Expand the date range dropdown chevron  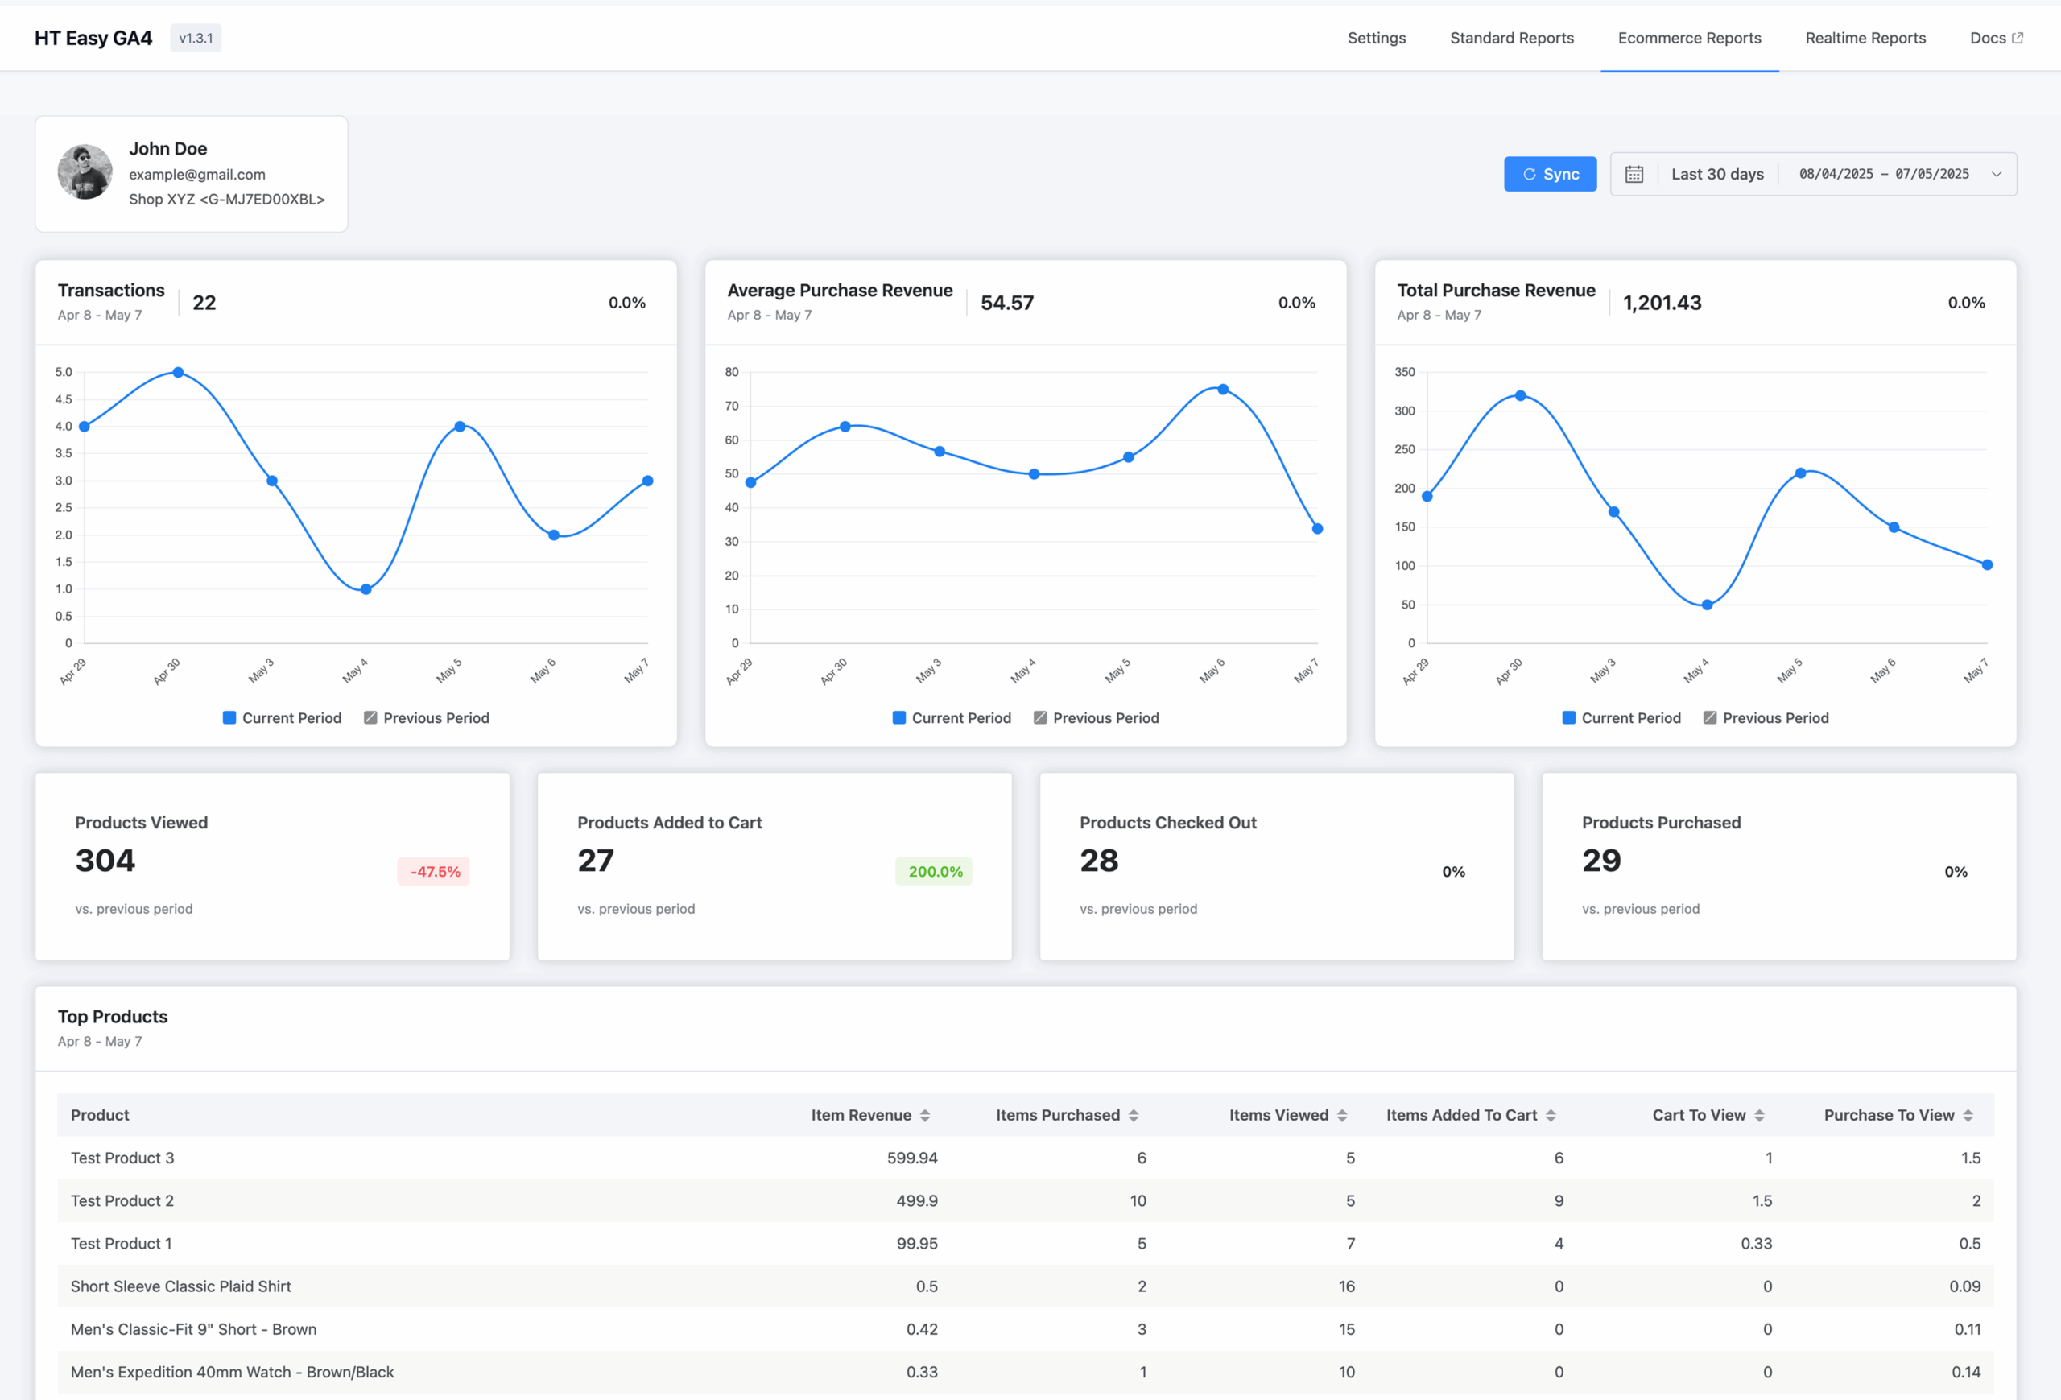click(x=1997, y=174)
